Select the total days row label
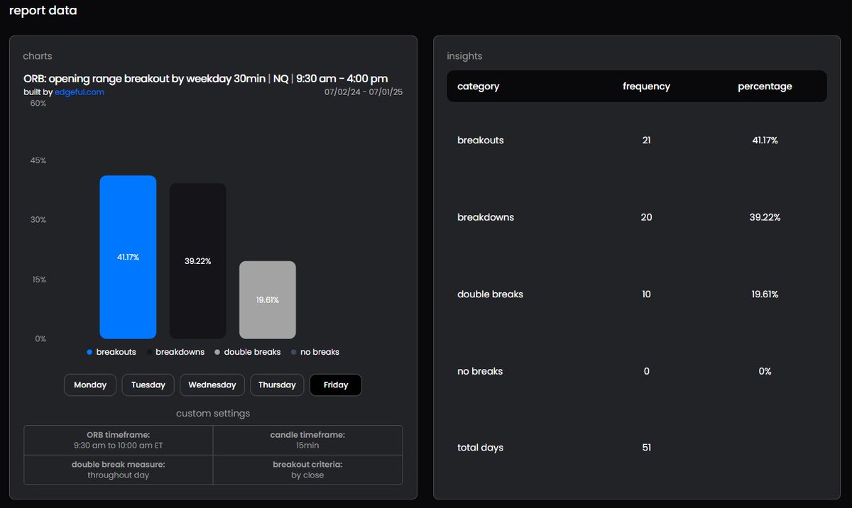Image resolution: width=852 pixels, height=508 pixels. click(x=481, y=448)
